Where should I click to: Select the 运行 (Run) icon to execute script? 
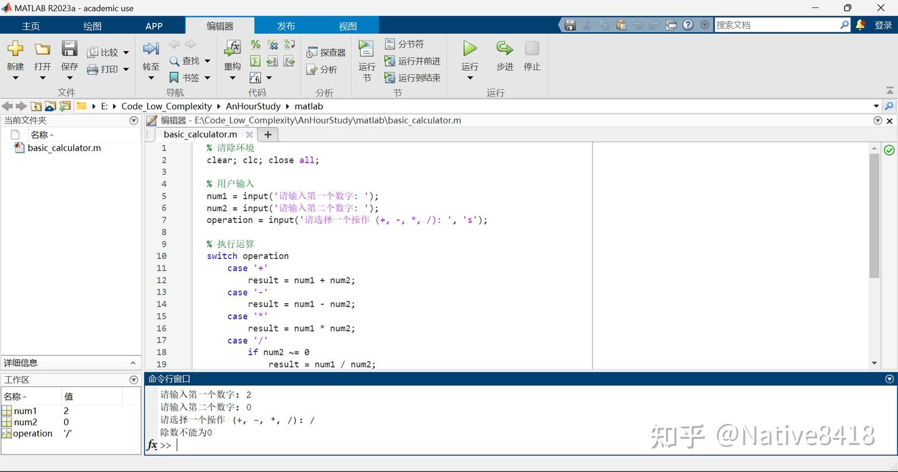469,50
